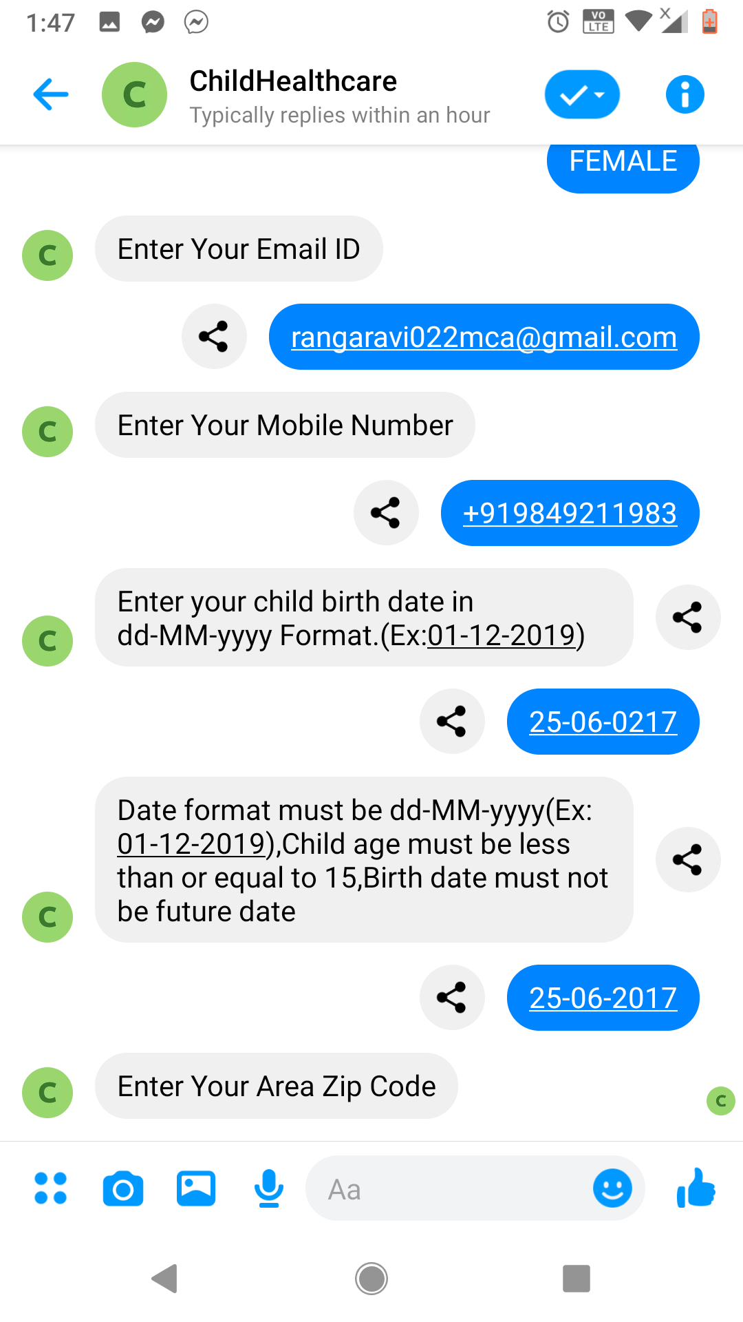
Task: Open the emoji picker in message field
Action: [x=612, y=1188]
